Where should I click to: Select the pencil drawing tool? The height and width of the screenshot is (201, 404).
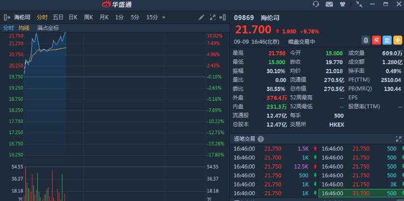click(x=201, y=18)
